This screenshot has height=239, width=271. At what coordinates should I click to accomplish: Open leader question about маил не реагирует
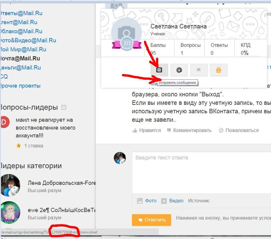pyautogui.click(x=45, y=128)
